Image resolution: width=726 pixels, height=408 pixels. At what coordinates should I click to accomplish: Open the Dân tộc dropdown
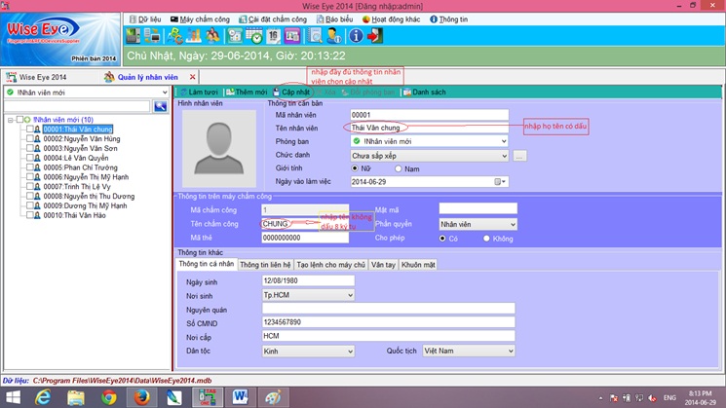(x=350, y=352)
